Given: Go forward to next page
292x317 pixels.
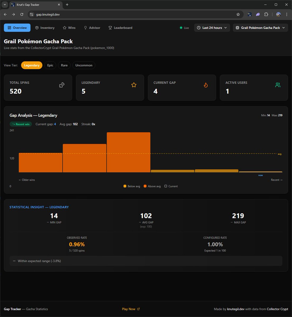Looking at the screenshot, I should coord(13,14).
